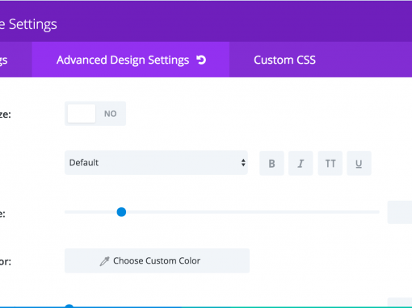
Task: Click the value field beside the size slider
Action: coord(400,212)
